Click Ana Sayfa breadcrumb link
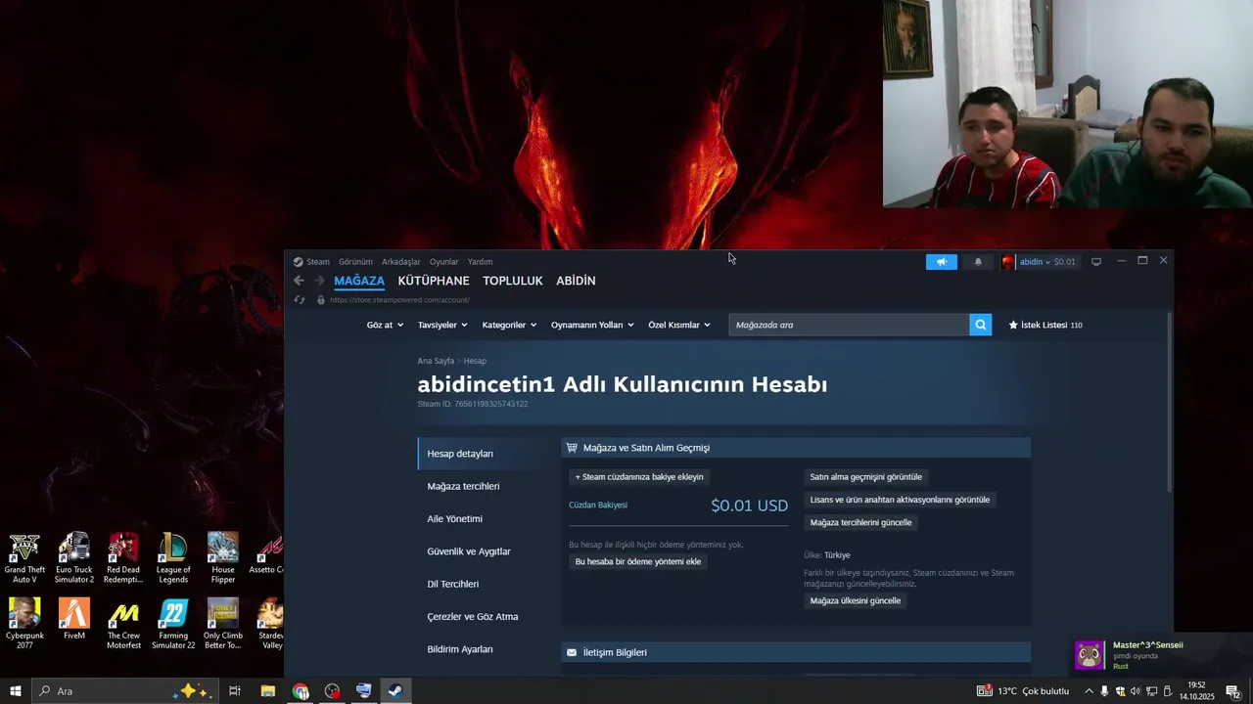 click(436, 361)
